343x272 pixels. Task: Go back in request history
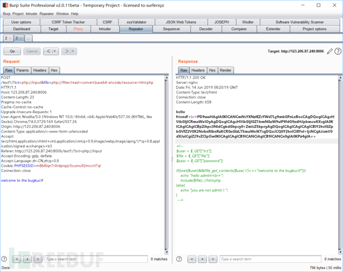point(49,51)
